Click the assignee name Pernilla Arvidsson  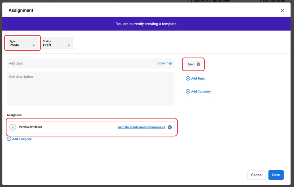[30, 127]
